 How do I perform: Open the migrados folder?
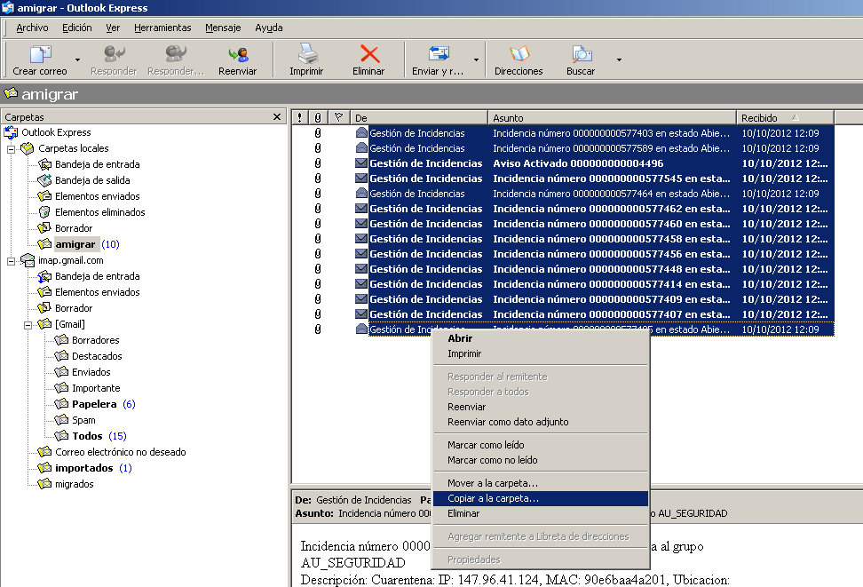pyautogui.click(x=75, y=483)
